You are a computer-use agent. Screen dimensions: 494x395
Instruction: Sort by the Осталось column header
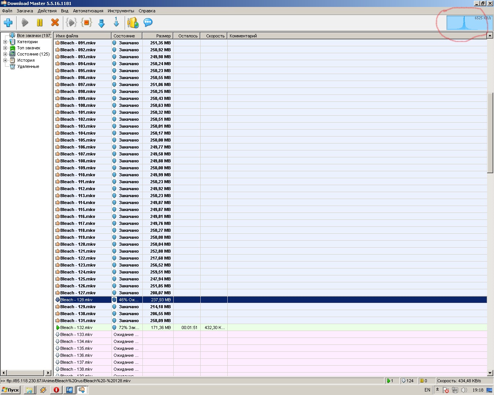click(187, 36)
